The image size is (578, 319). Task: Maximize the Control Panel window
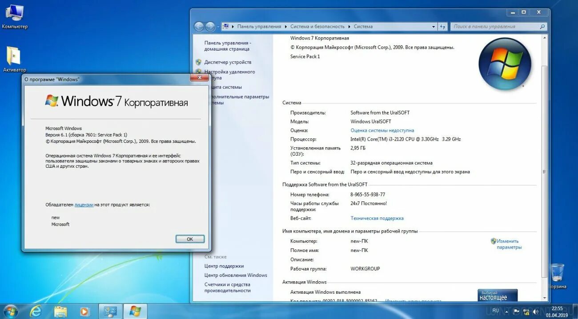tap(524, 12)
